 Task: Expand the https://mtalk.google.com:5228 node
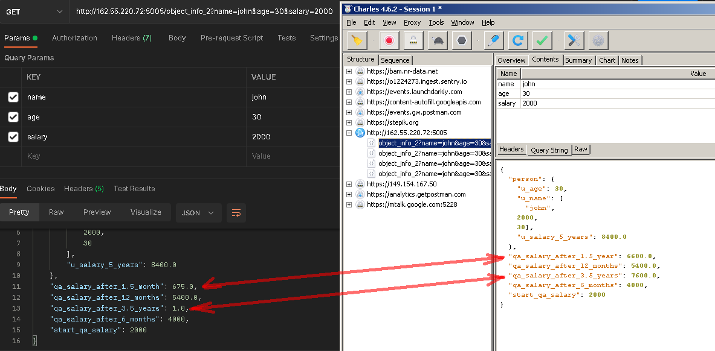(349, 204)
